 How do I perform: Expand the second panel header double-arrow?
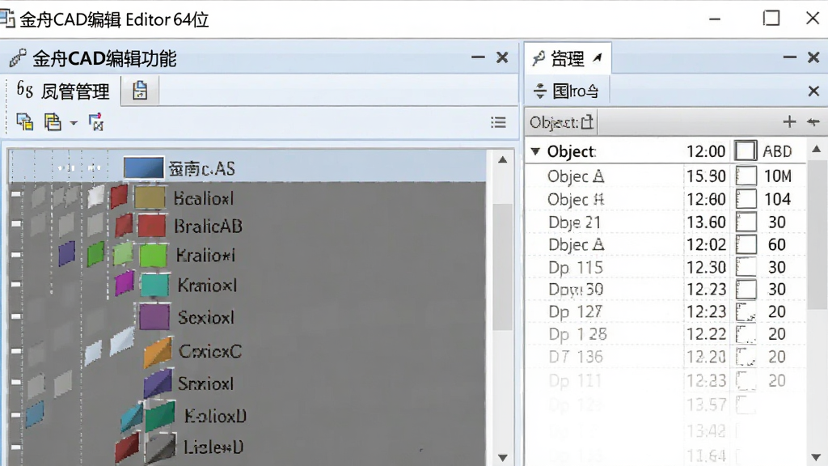click(539, 91)
